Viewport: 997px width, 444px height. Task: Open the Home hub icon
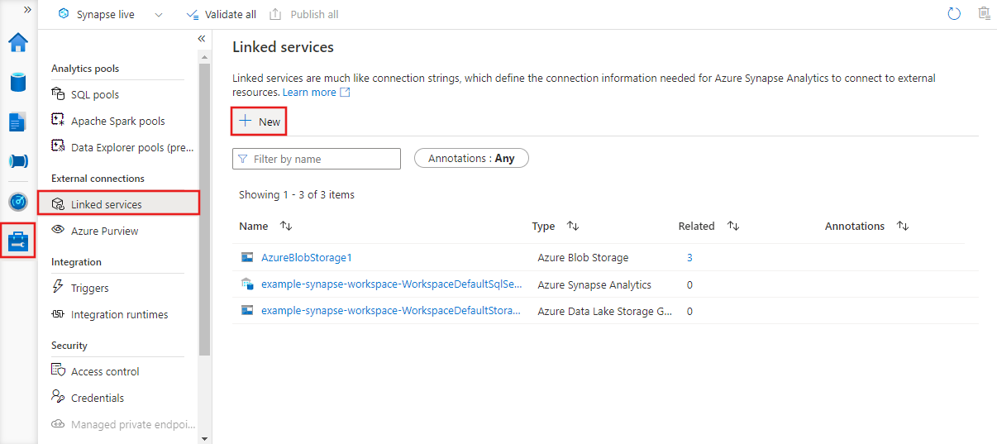coord(18,42)
